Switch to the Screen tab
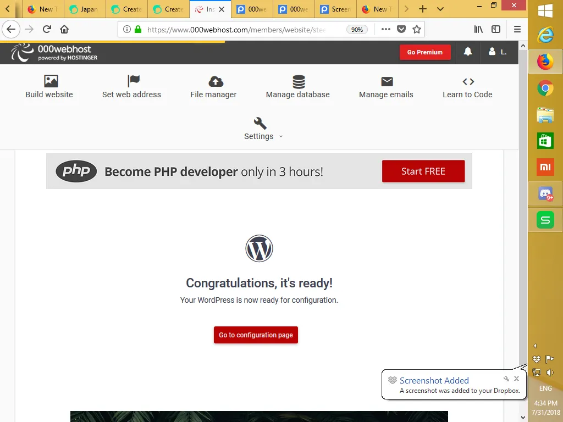 tap(336, 9)
